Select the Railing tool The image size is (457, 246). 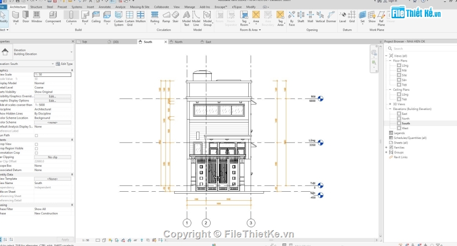tap(154, 17)
